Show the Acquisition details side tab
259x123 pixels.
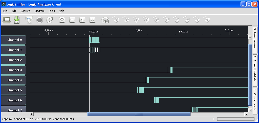point(255,70)
